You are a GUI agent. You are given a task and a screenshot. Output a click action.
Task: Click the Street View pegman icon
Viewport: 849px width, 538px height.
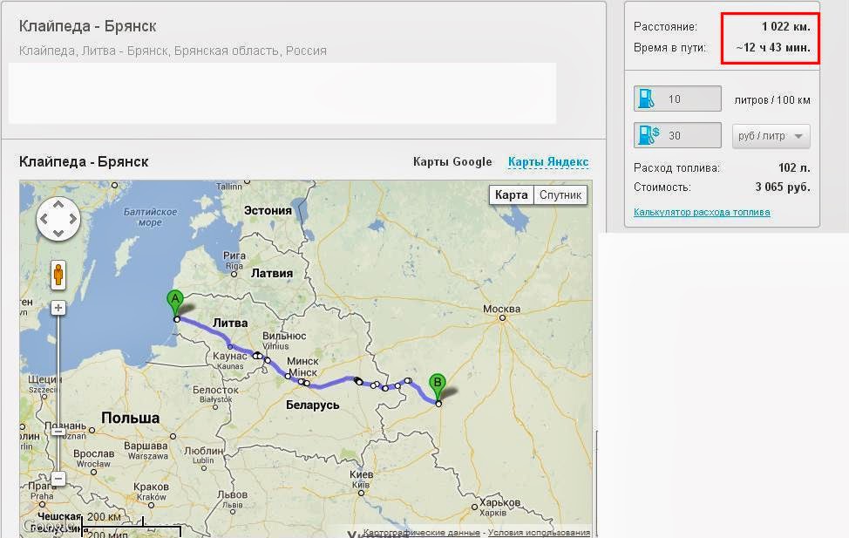point(58,276)
